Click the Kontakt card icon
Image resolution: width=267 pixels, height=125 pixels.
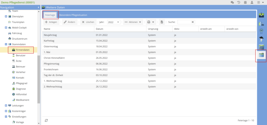click(x=14, y=78)
